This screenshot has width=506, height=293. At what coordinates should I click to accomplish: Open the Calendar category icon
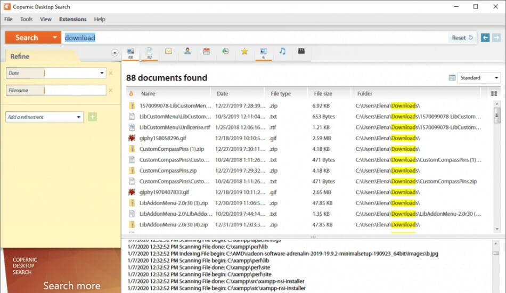(207, 51)
